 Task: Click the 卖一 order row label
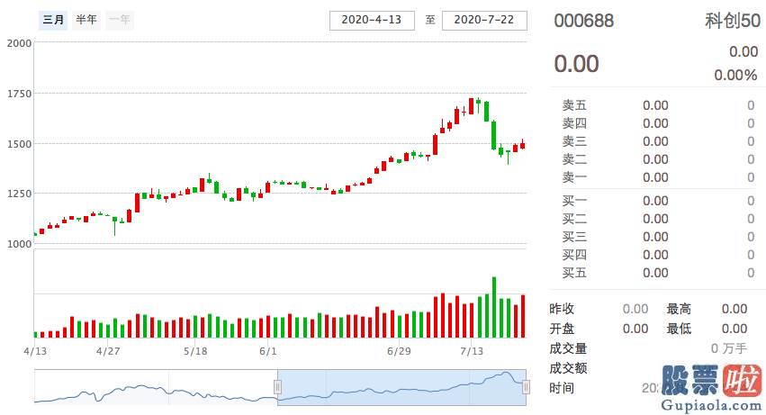point(574,177)
